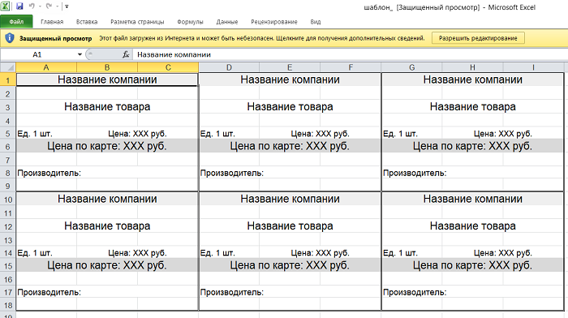Click Цена по карте cell in row 6, column E
568x318 pixels.
[290, 146]
